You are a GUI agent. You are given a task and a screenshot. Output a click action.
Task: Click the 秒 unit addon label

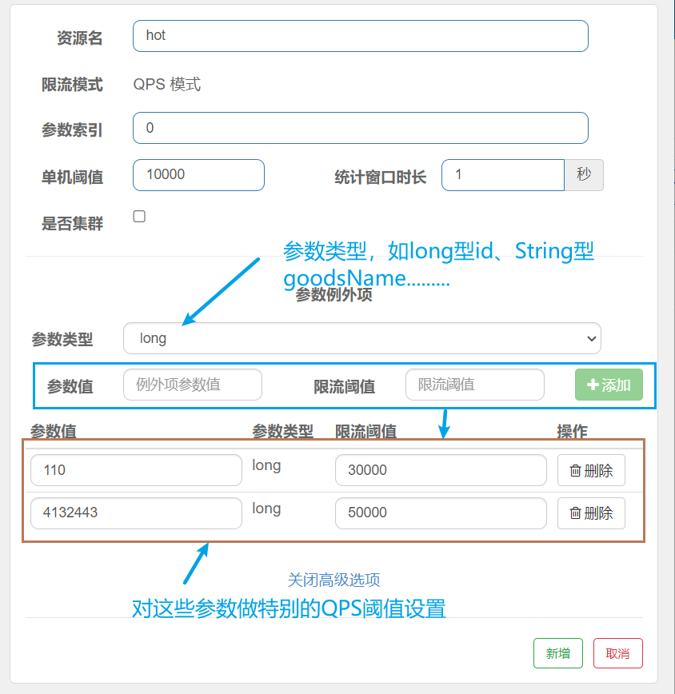click(x=584, y=174)
